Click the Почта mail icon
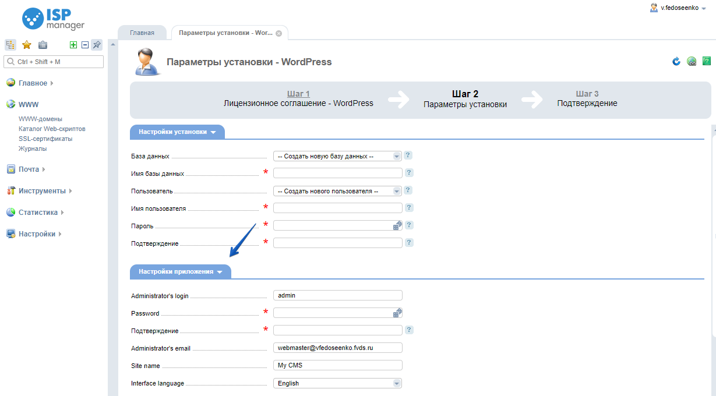716x396 pixels. coord(10,169)
